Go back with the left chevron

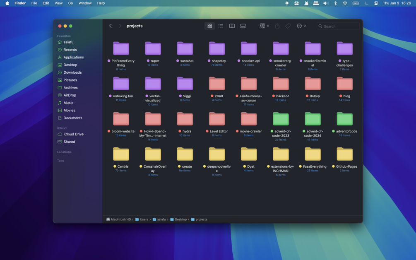pyautogui.click(x=111, y=26)
